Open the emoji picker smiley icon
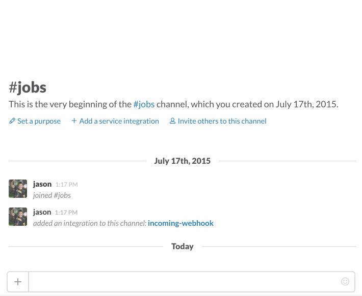The width and height of the screenshot is (362, 296). click(345, 282)
